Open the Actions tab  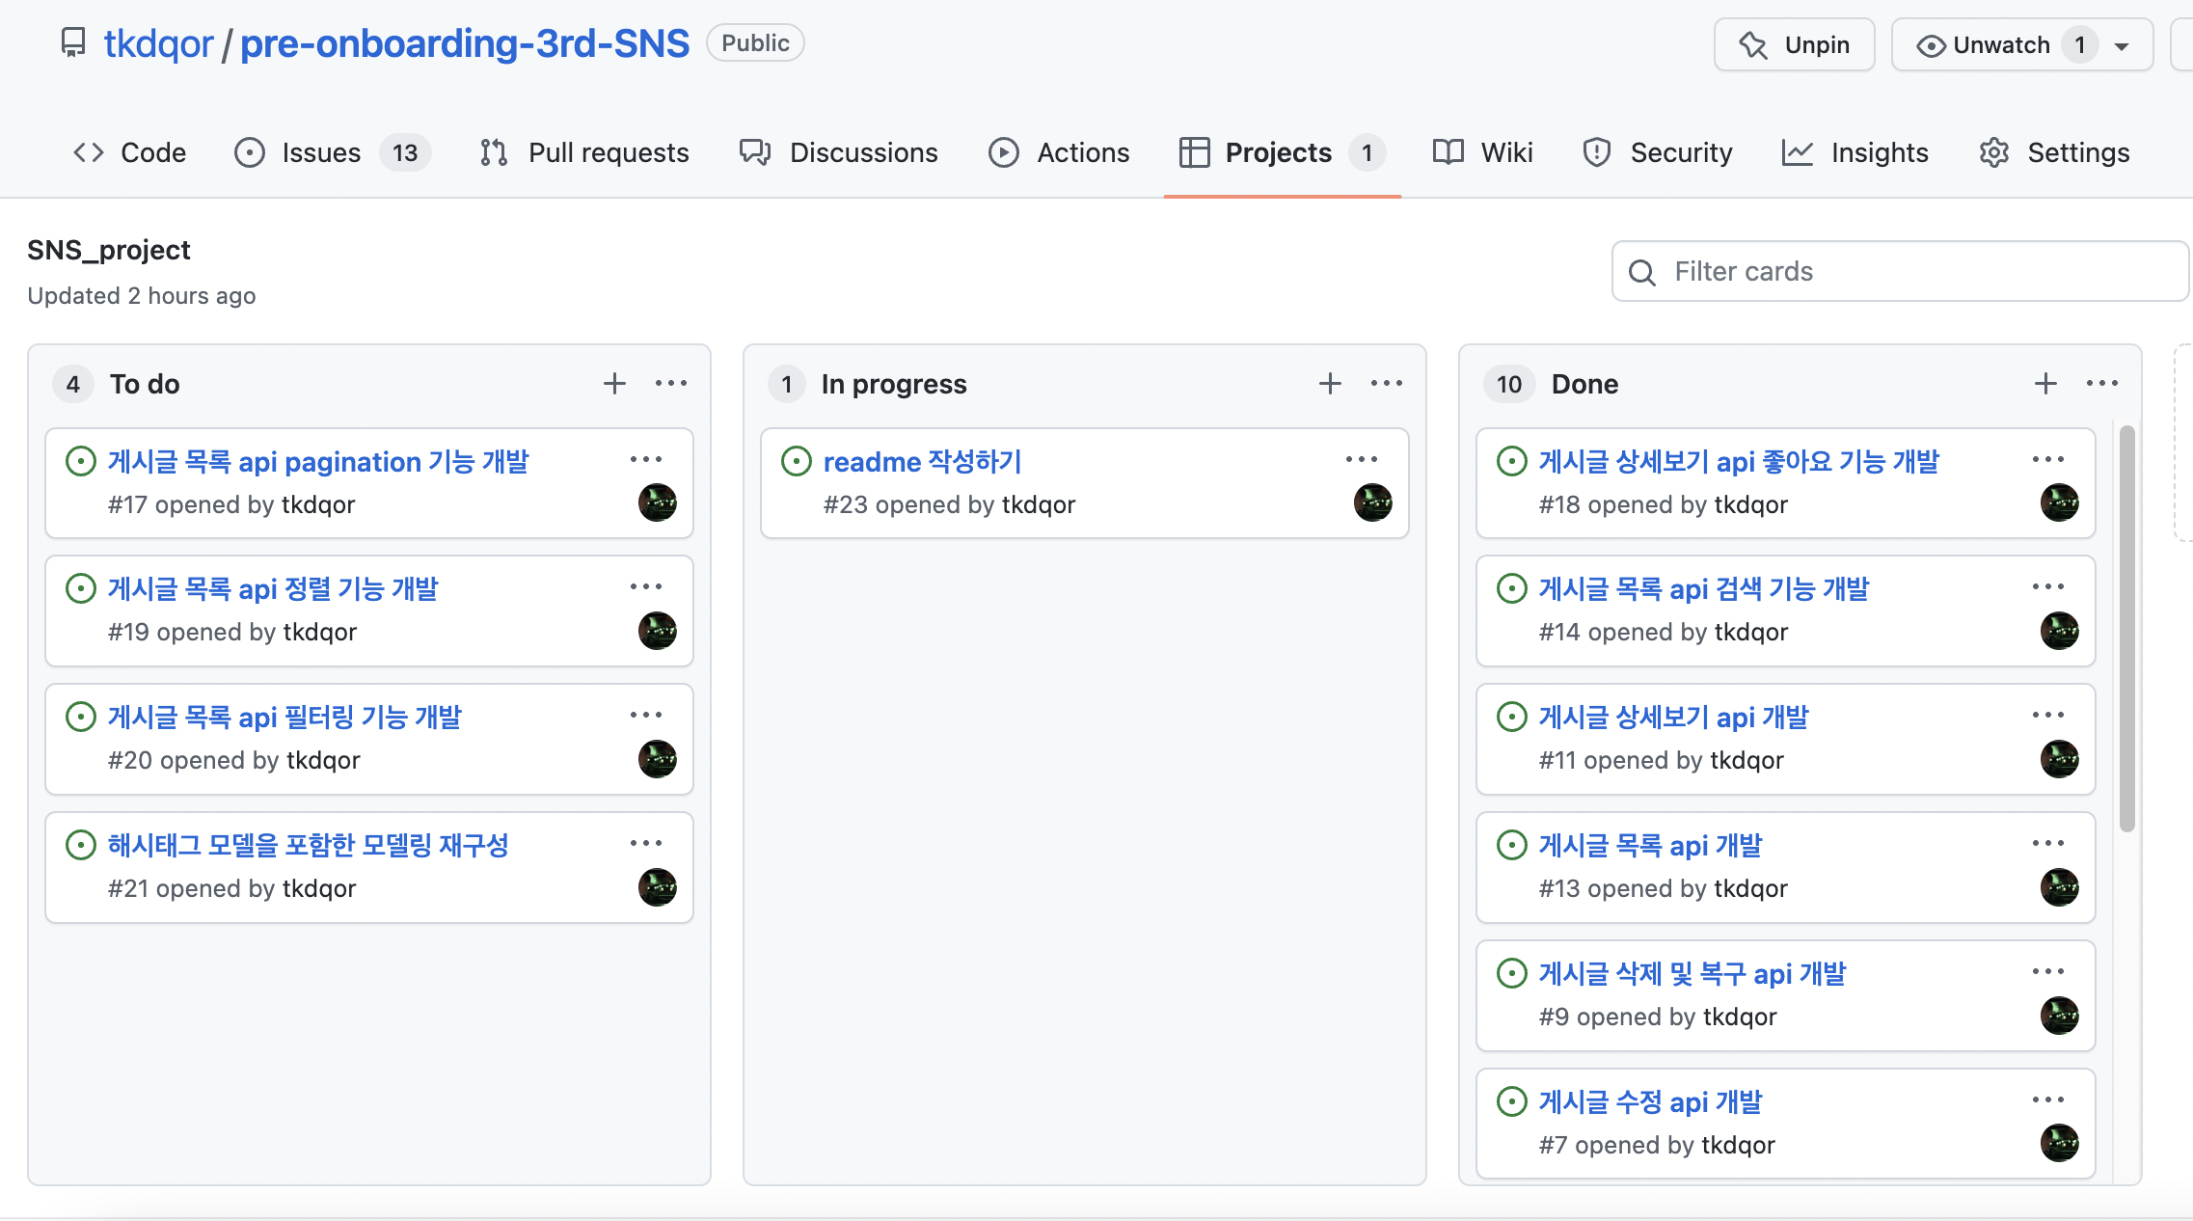point(1059,152)
